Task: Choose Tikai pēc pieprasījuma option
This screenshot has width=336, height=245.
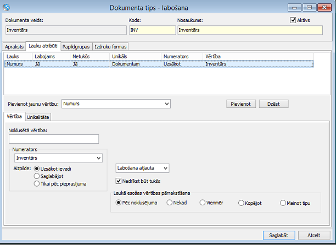Action: tap(37, 183)
